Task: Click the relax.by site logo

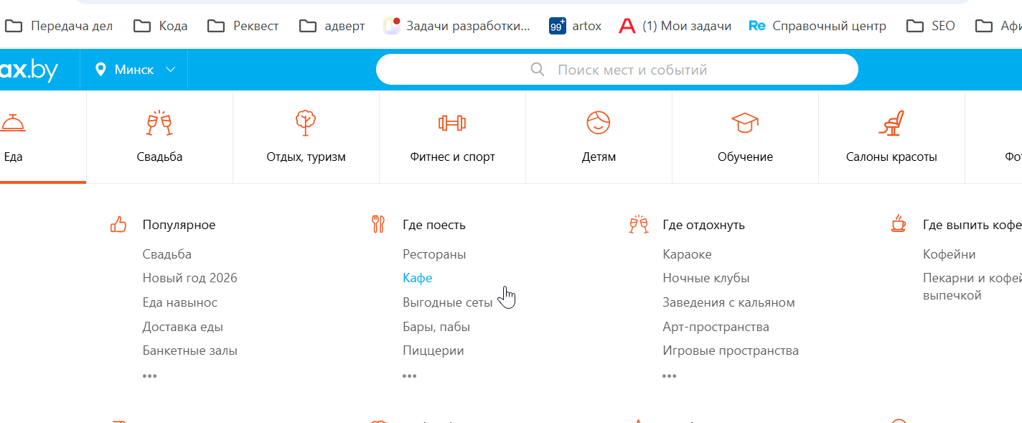Action: coord(29,70)
